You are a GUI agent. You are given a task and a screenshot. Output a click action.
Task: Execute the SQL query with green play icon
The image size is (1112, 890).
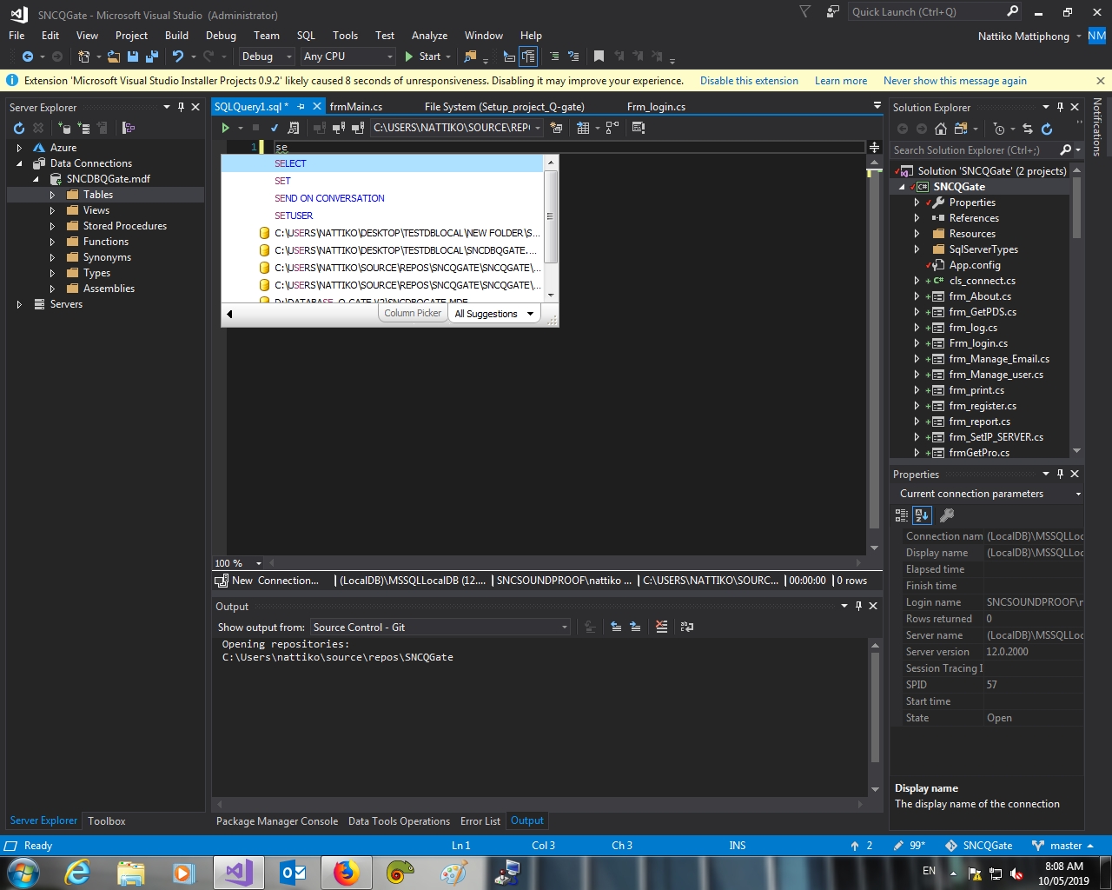click(226, 128)
